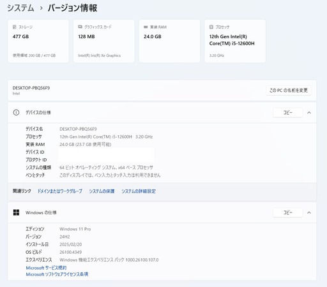Screen dimensions: 327x287
Task: Go back to システム in breadcrumb
Action: (20, 8)
